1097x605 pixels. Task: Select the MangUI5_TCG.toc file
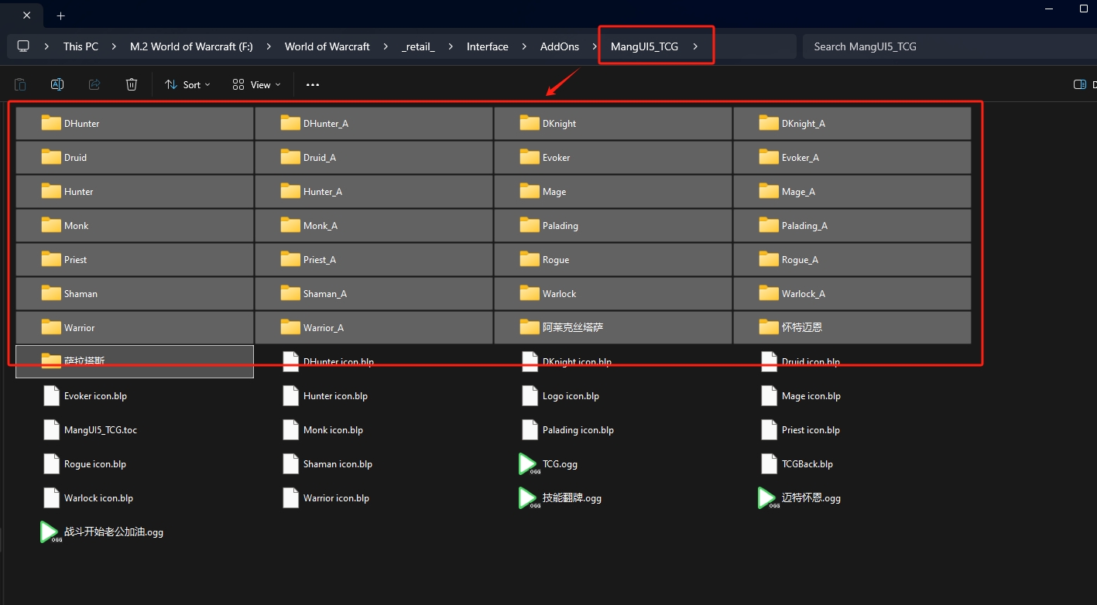tap(135, 429)
